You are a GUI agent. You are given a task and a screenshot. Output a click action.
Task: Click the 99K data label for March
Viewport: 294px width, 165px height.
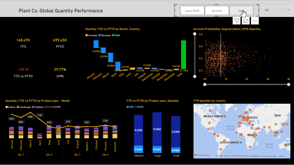pos(30,117)
